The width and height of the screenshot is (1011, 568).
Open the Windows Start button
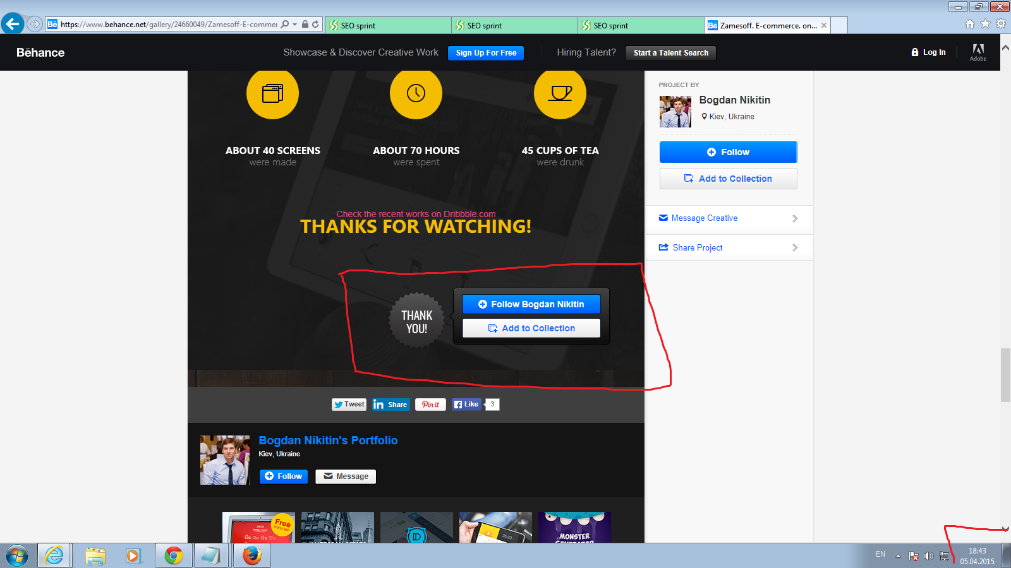click(17, 556)
